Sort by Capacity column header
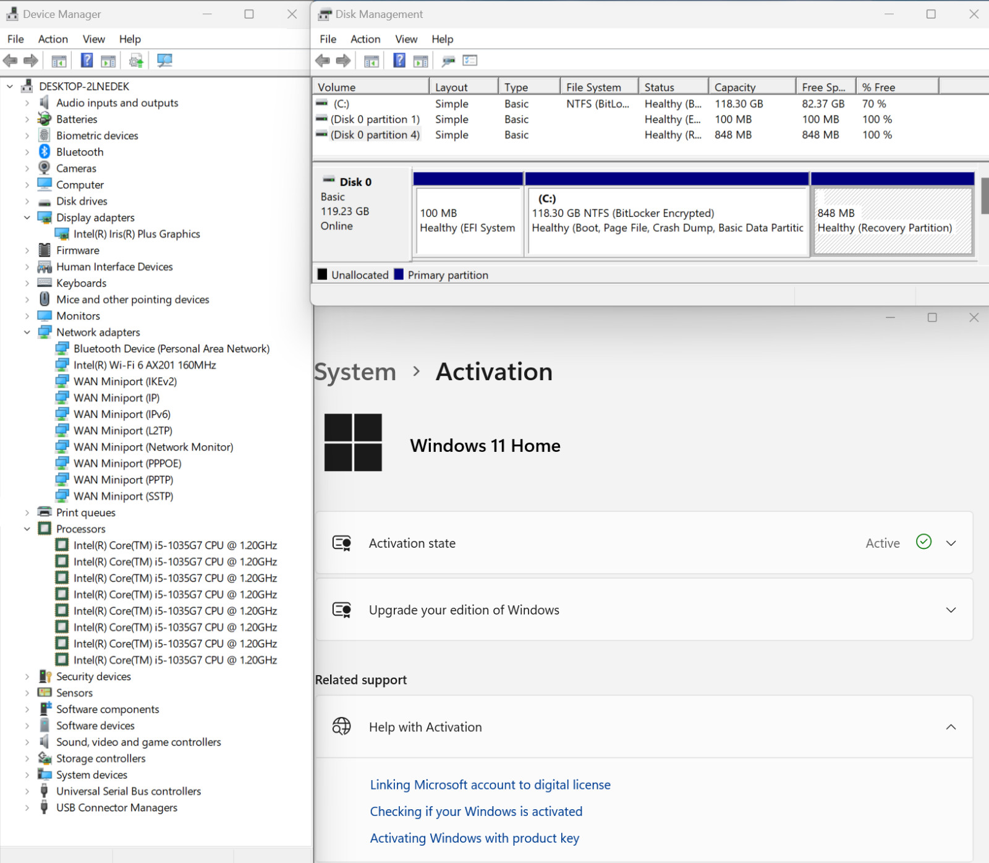Screen dimensions: 989x863 pyautogui.click(x=752, y=87)
